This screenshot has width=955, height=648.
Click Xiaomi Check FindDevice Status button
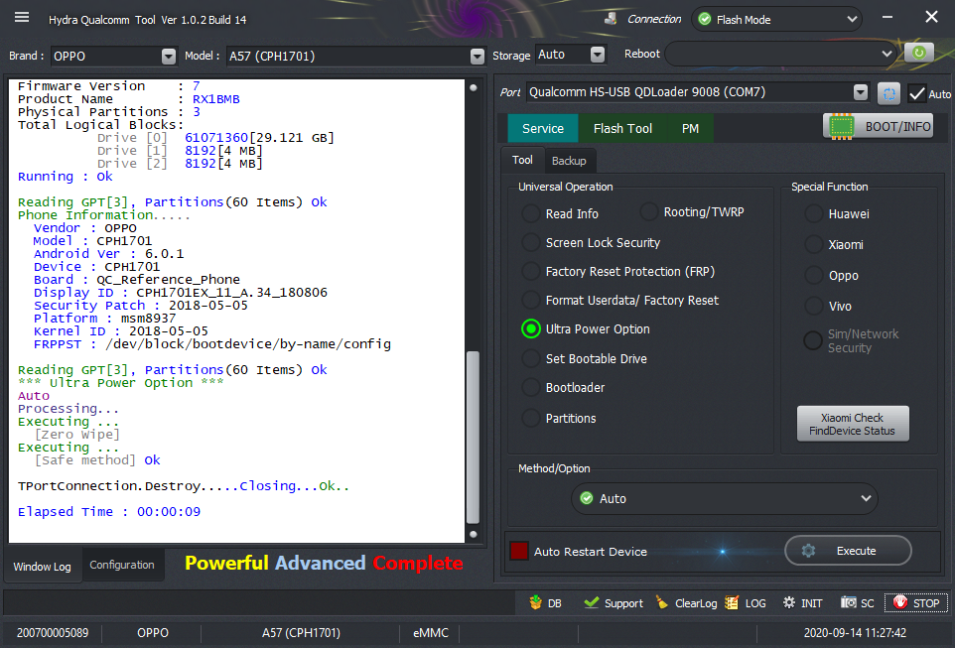[x=852, y=424]
